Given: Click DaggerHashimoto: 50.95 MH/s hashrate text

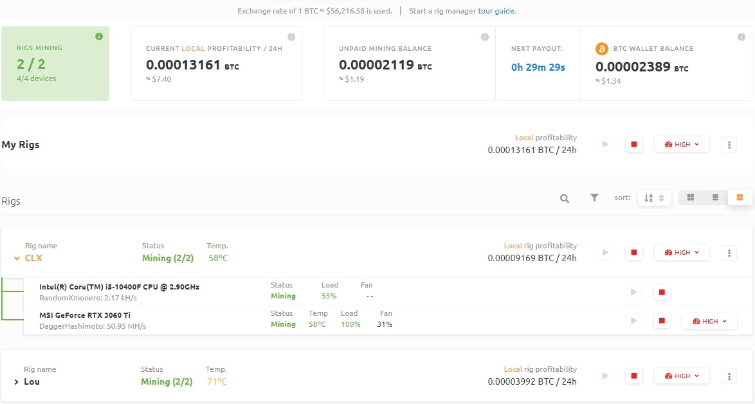Looking at the screenshot, I should tap(93, 326).
